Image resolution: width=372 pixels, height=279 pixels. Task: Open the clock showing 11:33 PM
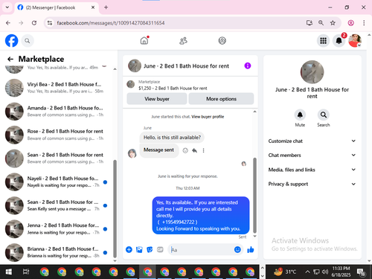341,272
